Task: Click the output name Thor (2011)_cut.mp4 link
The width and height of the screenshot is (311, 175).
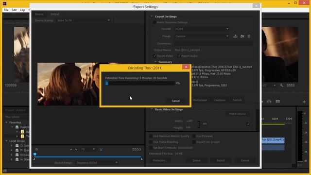Action: pos(187,50)
